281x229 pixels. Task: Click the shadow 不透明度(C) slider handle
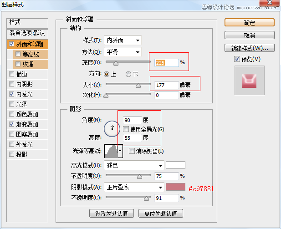click(147, 198)
